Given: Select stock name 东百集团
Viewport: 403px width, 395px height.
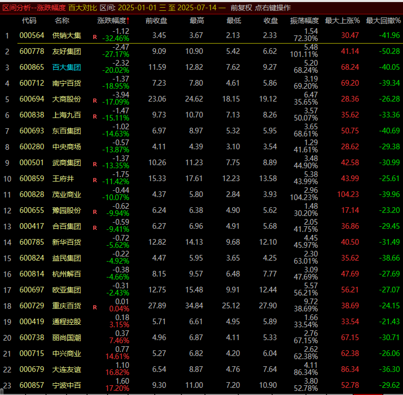Looking at the screenshot, I should click(x=67, y=131).
